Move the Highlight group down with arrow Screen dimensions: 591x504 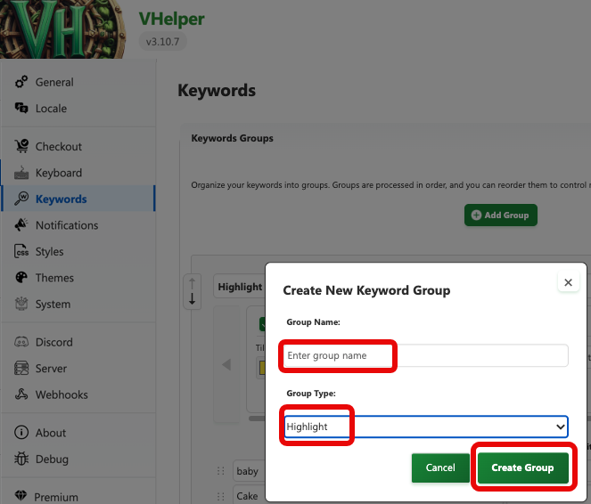(x=192, y=300)
